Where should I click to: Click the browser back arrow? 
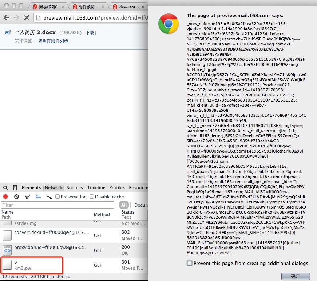7,18
